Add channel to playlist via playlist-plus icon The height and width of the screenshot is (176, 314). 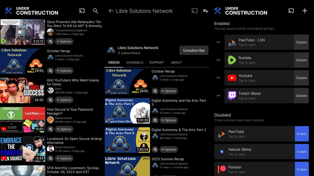205,11
